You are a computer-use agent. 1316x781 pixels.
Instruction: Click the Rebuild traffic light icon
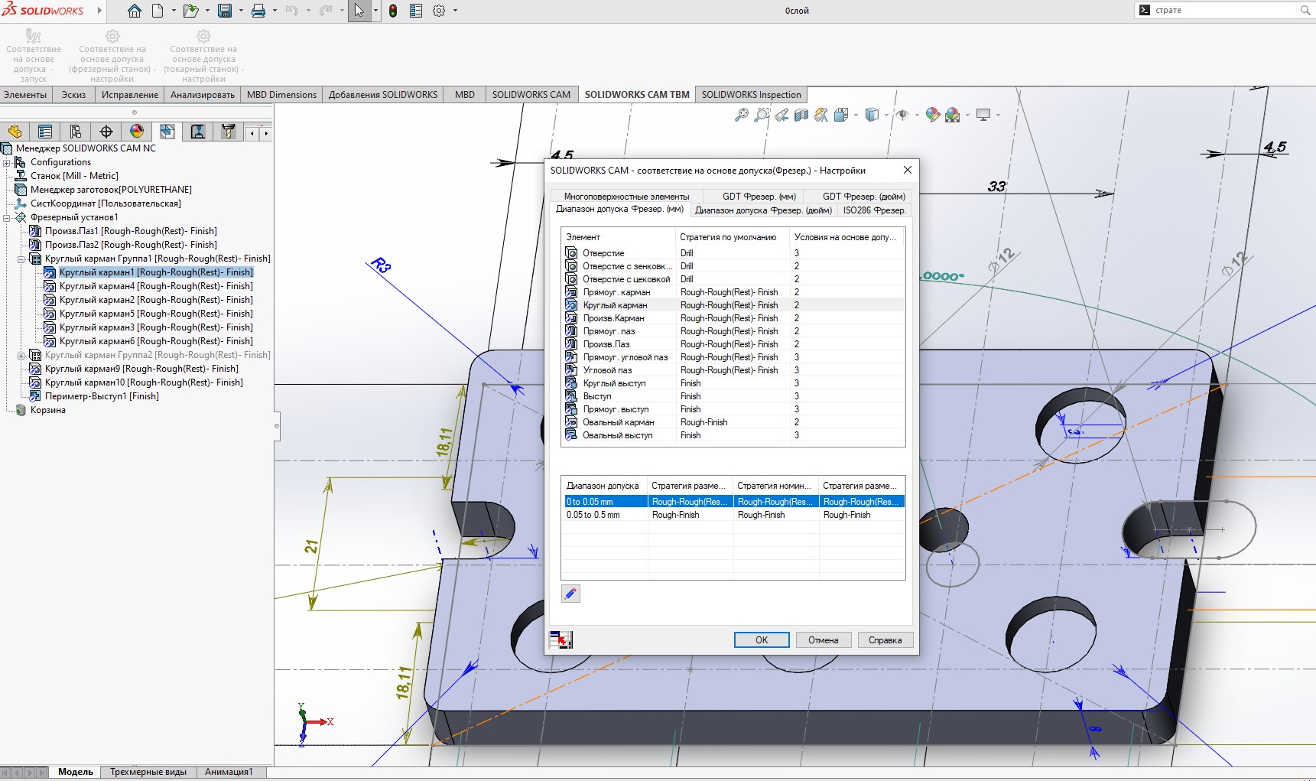point(393,11)
